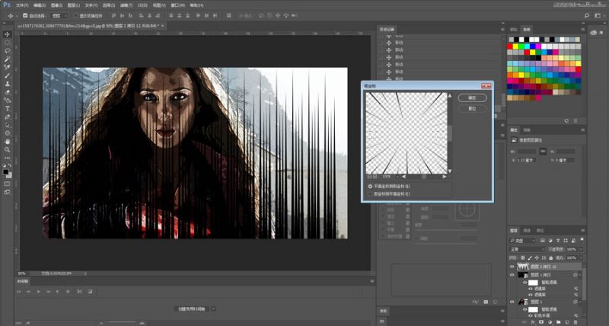Select the Lasso tool
The image size is (609, 326).
pyautogui.click(x=8, y=50)
